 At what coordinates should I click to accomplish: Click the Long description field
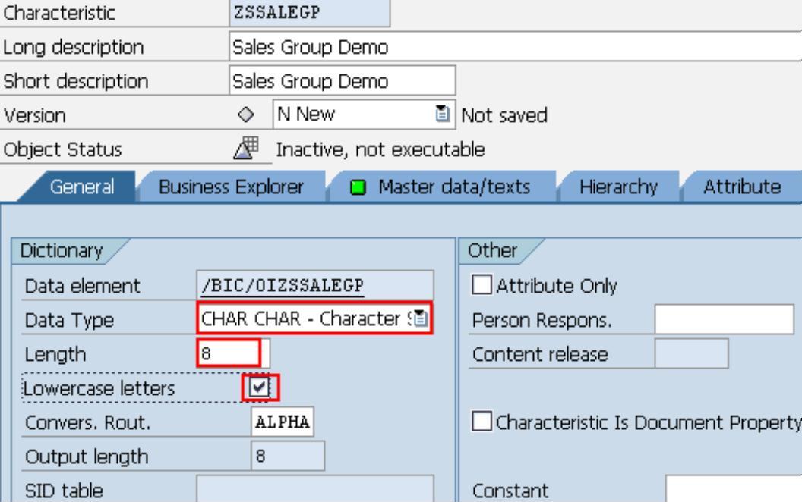(x=516, y=47)
